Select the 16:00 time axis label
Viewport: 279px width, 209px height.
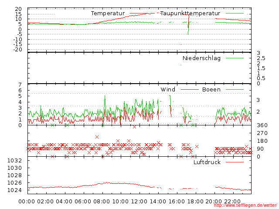point(177,202)
